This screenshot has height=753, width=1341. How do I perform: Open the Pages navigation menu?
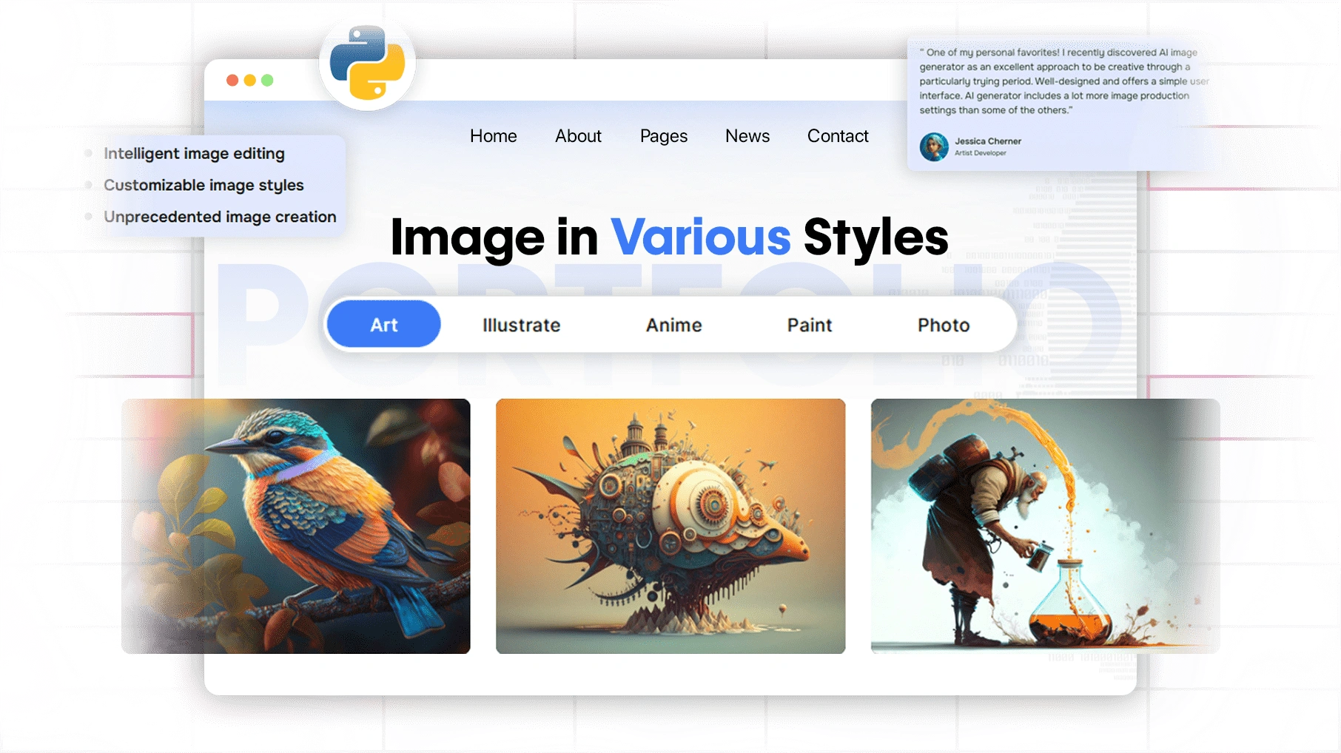click(663, 136)
